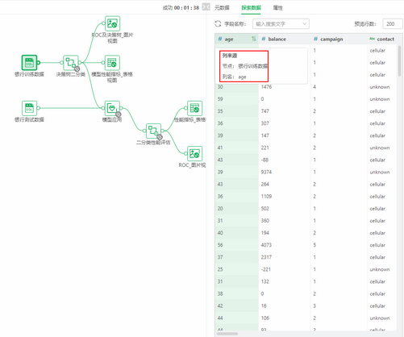This screenshot has width=404, height=337.
Task: Select the 模型性能指标 table view node
Action: pyautogui.click(x=112, y=63)
